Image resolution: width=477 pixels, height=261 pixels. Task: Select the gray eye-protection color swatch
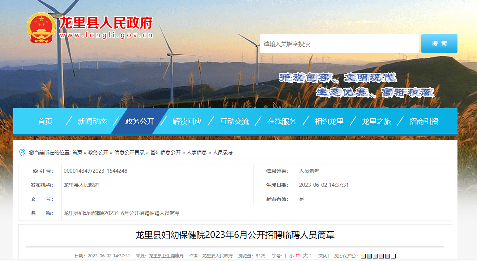[x=375, y=256]
